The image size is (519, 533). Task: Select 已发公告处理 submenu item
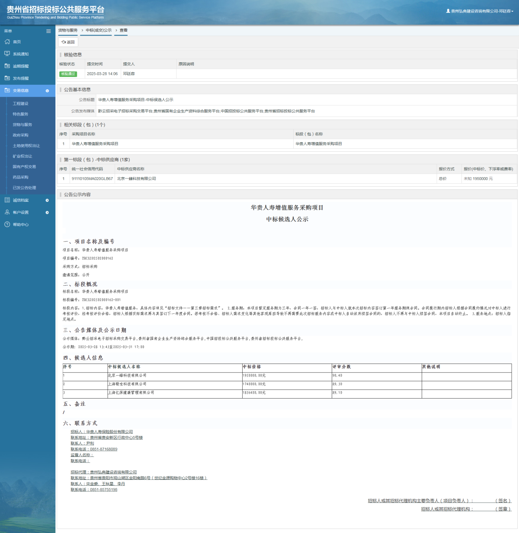point(24,188)
